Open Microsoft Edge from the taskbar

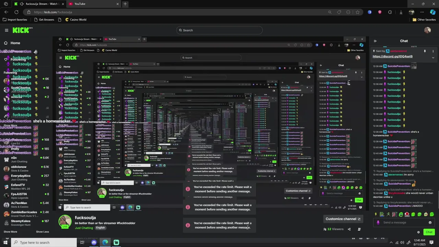pos(105,243)
